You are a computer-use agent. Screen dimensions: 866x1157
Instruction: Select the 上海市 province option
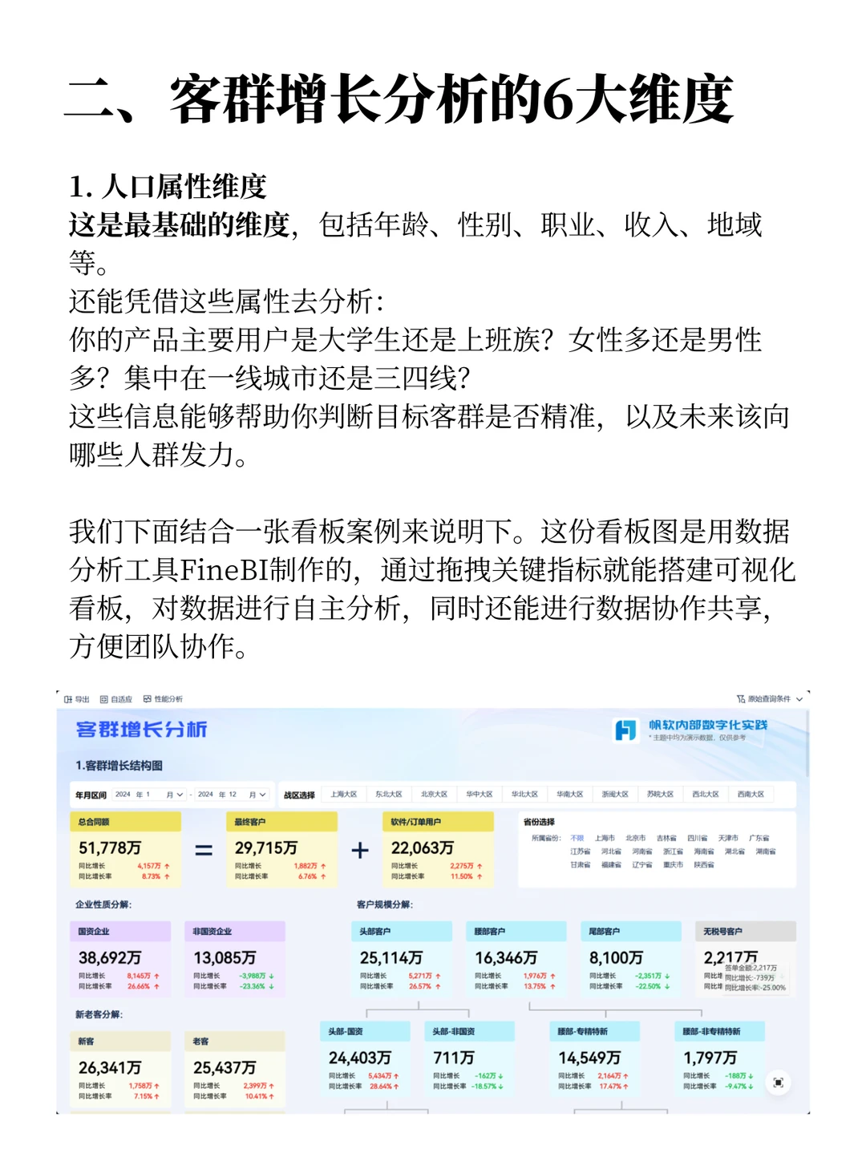(605, 838)
